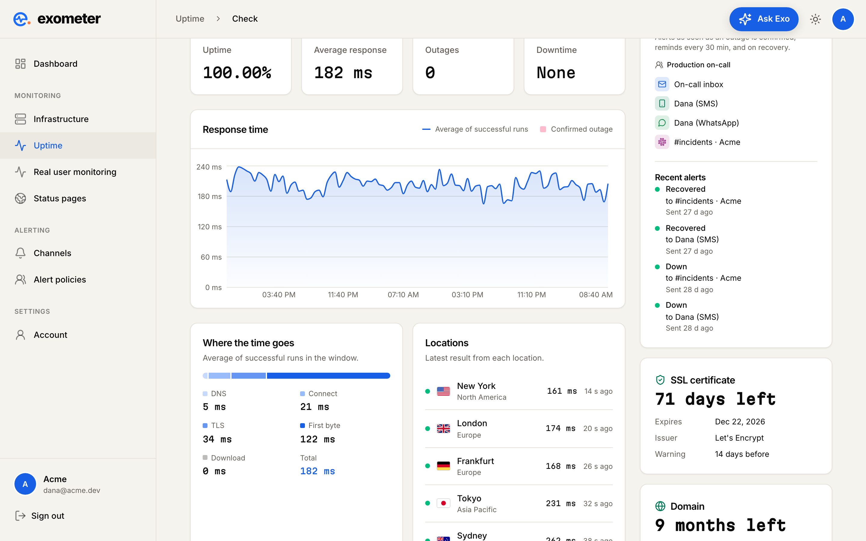Image resolution: width=866 pixels, height=541 pixels.
Task: Click the Dana (SMS) phone icon
Action: [662, 103]
